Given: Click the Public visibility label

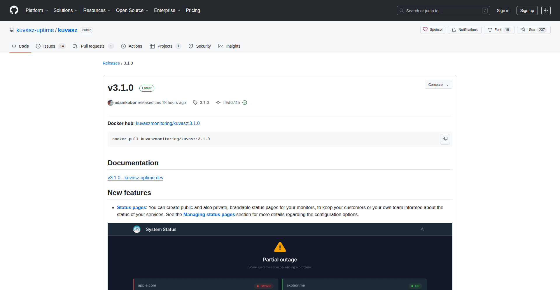Looking at the screenshot, I should [x=86, y=30].
